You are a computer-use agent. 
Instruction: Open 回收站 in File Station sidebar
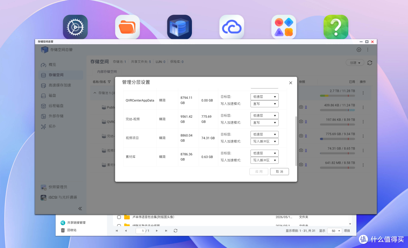[69, 230]
